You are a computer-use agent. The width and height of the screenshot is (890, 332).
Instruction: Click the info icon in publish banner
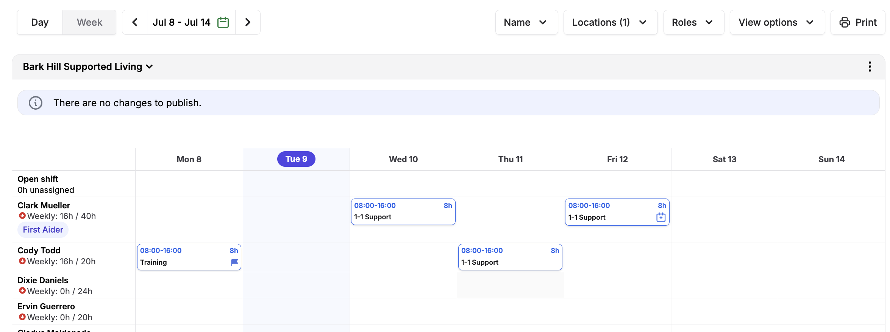[x=36, y=103]
